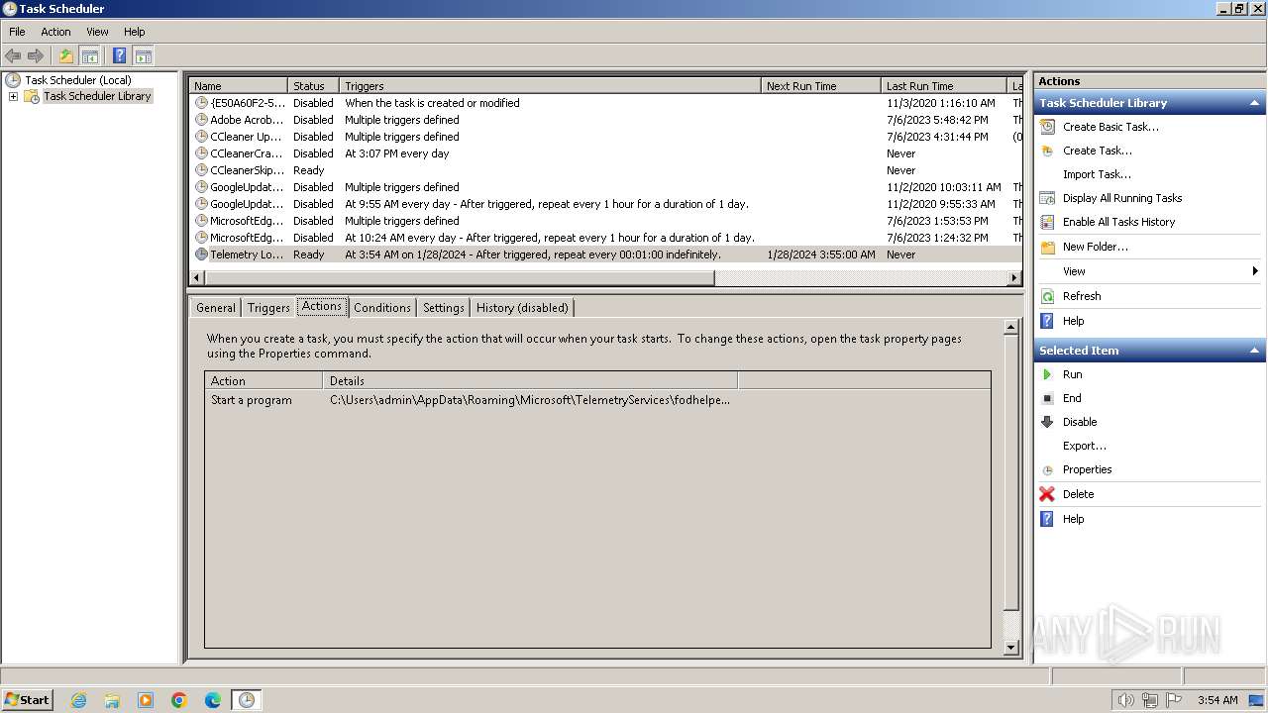Screen dimensions: 1268x713
Task: Click the New Folder icon
Action: pyautogui.click(x=1047, y=247)
